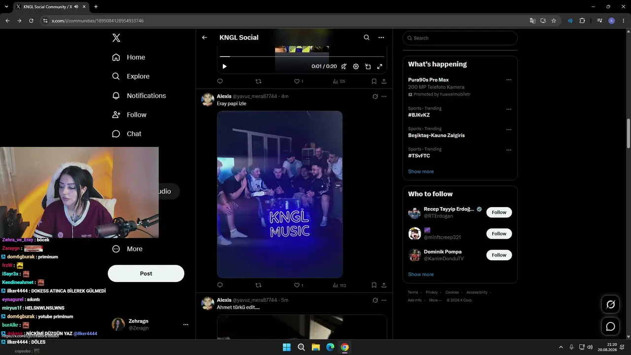The image size is (631, 355).
Task: Follow @minftcreep321
Action: 499,234
